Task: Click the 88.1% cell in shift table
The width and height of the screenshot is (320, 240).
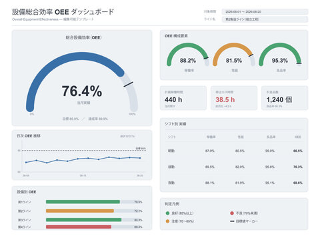Action: (210, 183)
